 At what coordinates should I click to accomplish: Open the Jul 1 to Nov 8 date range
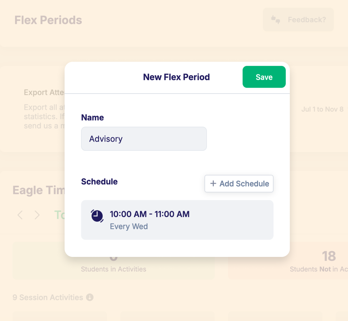point(322,109)
